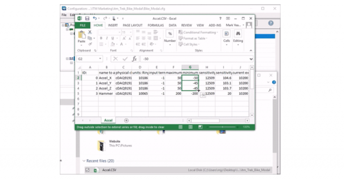Click the Orientation angled text icon
344x180 pixels.
point(151,44)
